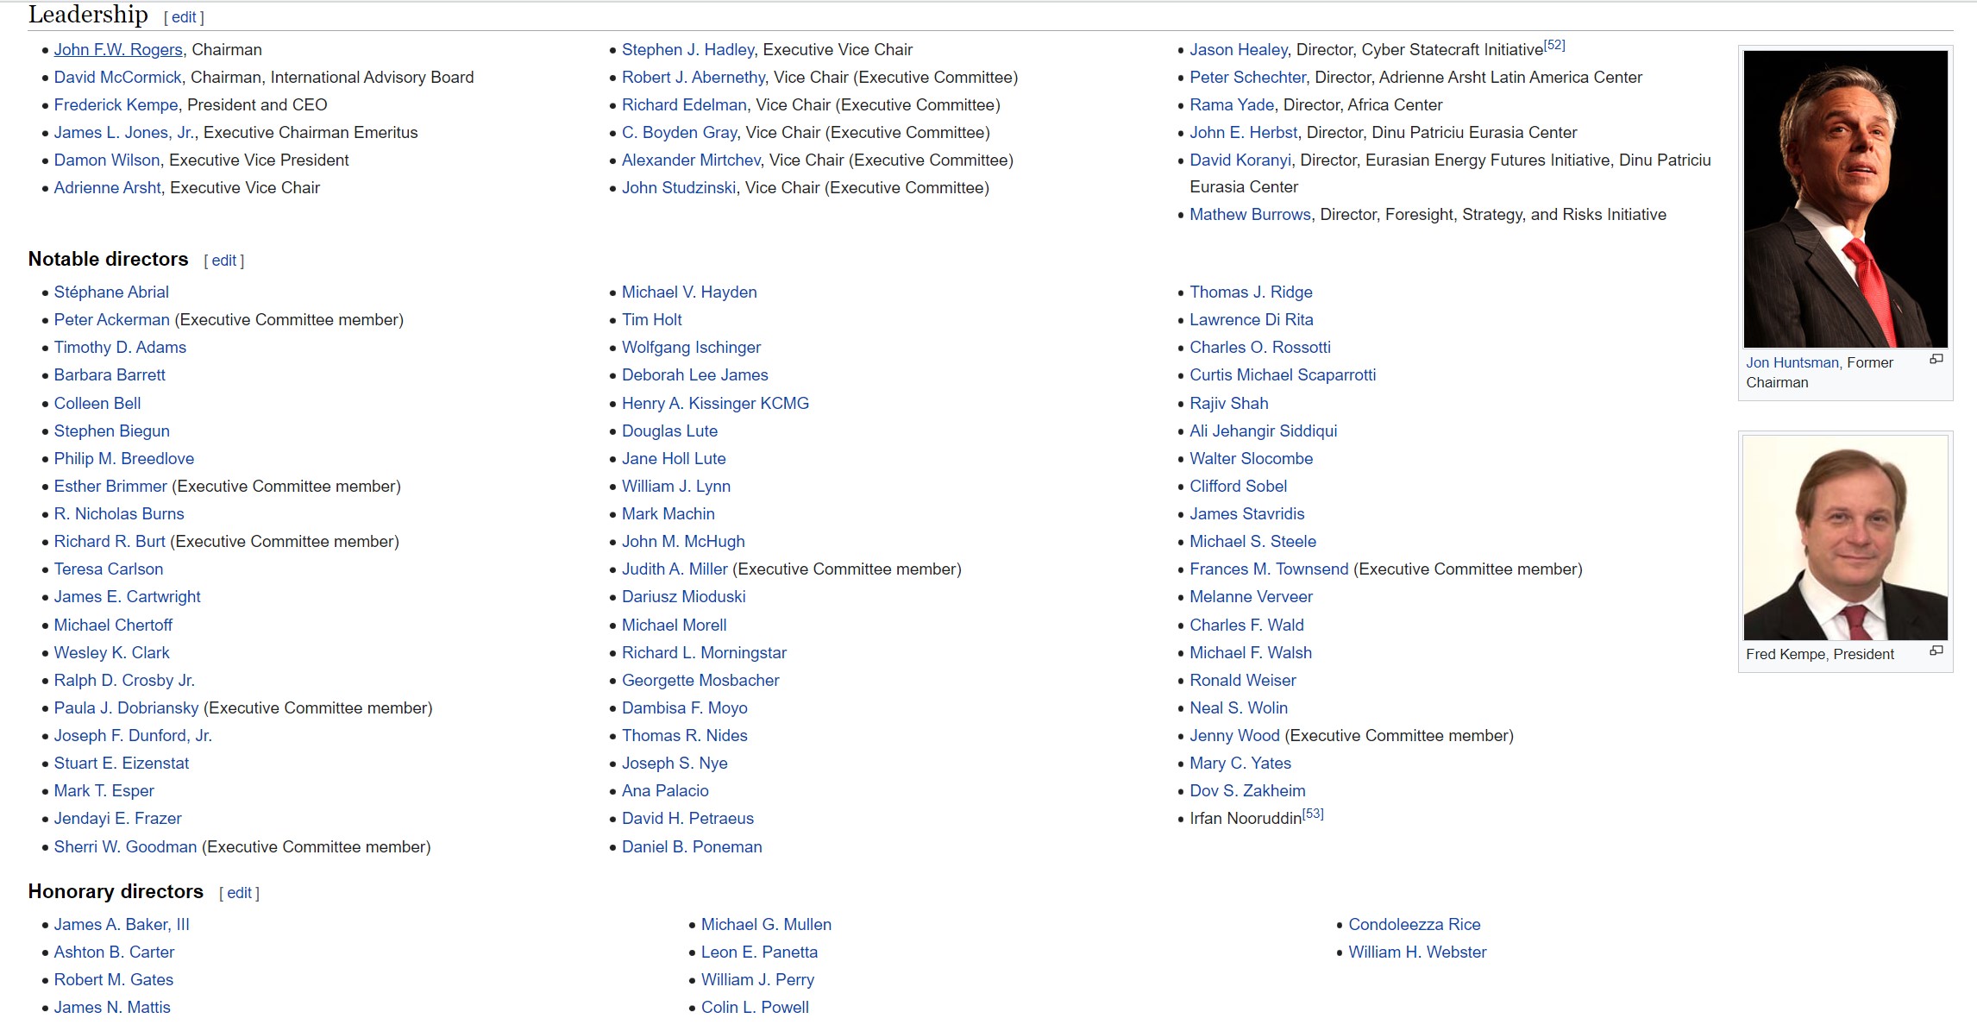Open Alexander Mirtchev link
The height and width of the screenshot is (1031, 1977).
(x=691, y=160)
